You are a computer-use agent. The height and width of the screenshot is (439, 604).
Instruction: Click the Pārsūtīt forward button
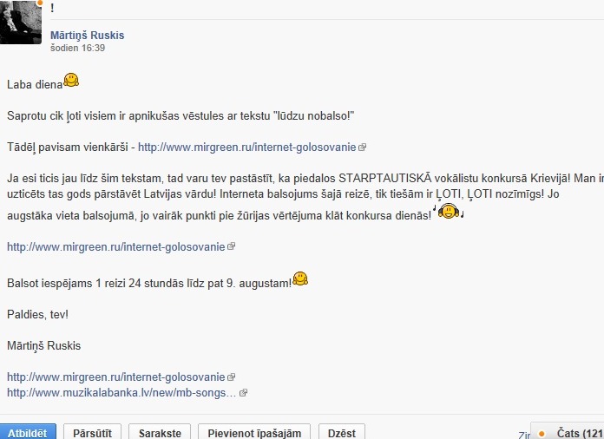[93, 432]
